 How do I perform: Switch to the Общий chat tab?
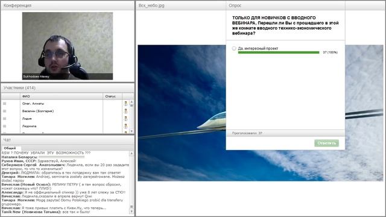(x=10, y=148)
